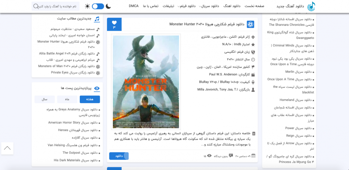Click the search input field
Image resolution: width=349 pixels, height=170 pixels.
56,6
